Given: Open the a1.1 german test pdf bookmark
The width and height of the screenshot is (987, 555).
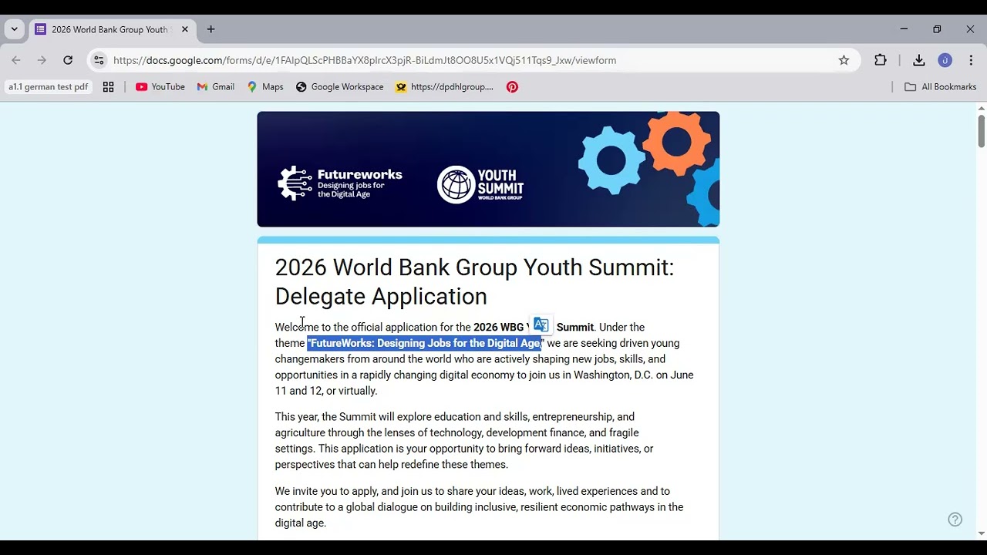Looking at the screenshot, I should 49,87.
